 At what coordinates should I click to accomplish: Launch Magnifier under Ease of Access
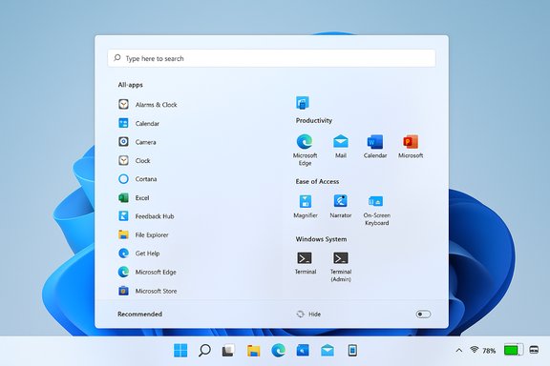click(x=306, y=206)
